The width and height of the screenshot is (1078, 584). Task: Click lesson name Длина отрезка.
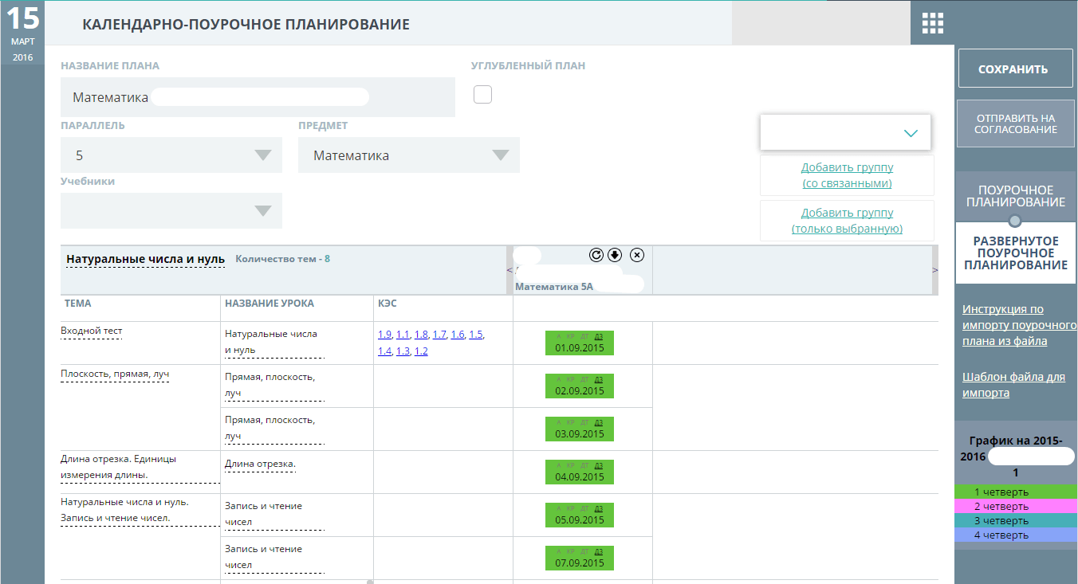tap(260, 464)
